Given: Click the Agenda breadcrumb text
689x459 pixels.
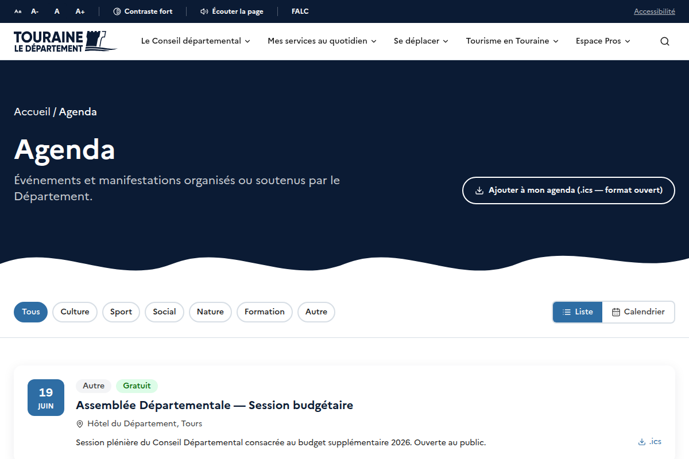Looking at the screenshot, I should [x=78, y=112].
